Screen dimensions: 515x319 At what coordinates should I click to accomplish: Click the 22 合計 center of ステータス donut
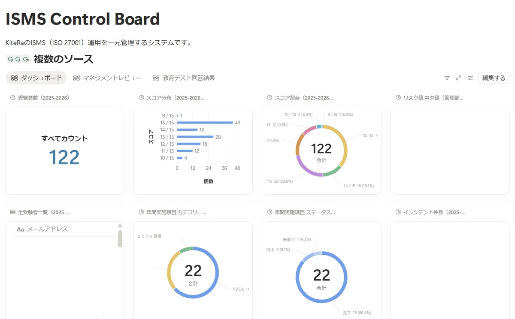click(x=321, y=279)
